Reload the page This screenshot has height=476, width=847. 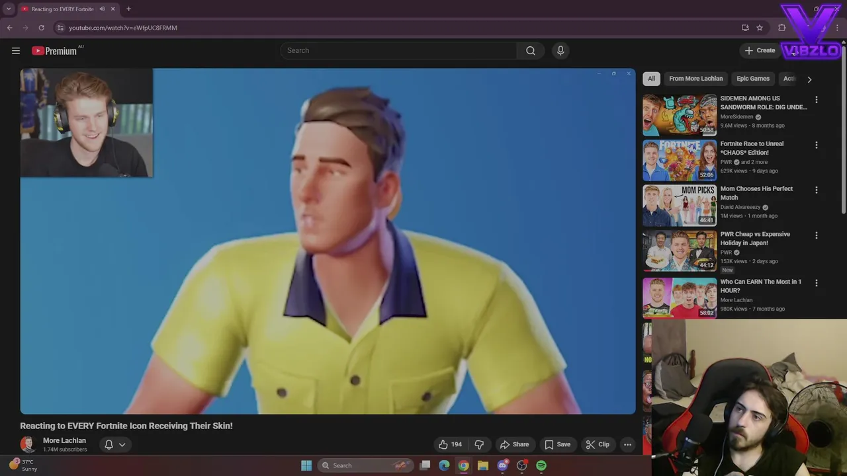41,28
